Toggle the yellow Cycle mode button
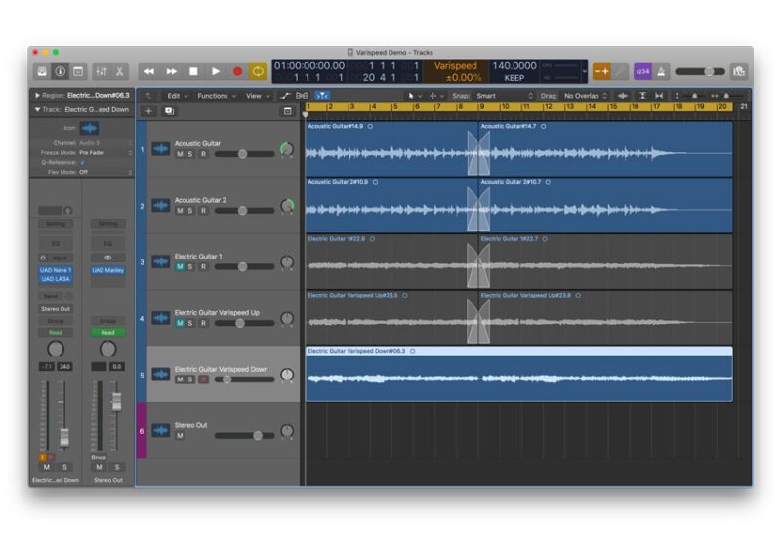781x557 pixels. (x=258, y=71)
